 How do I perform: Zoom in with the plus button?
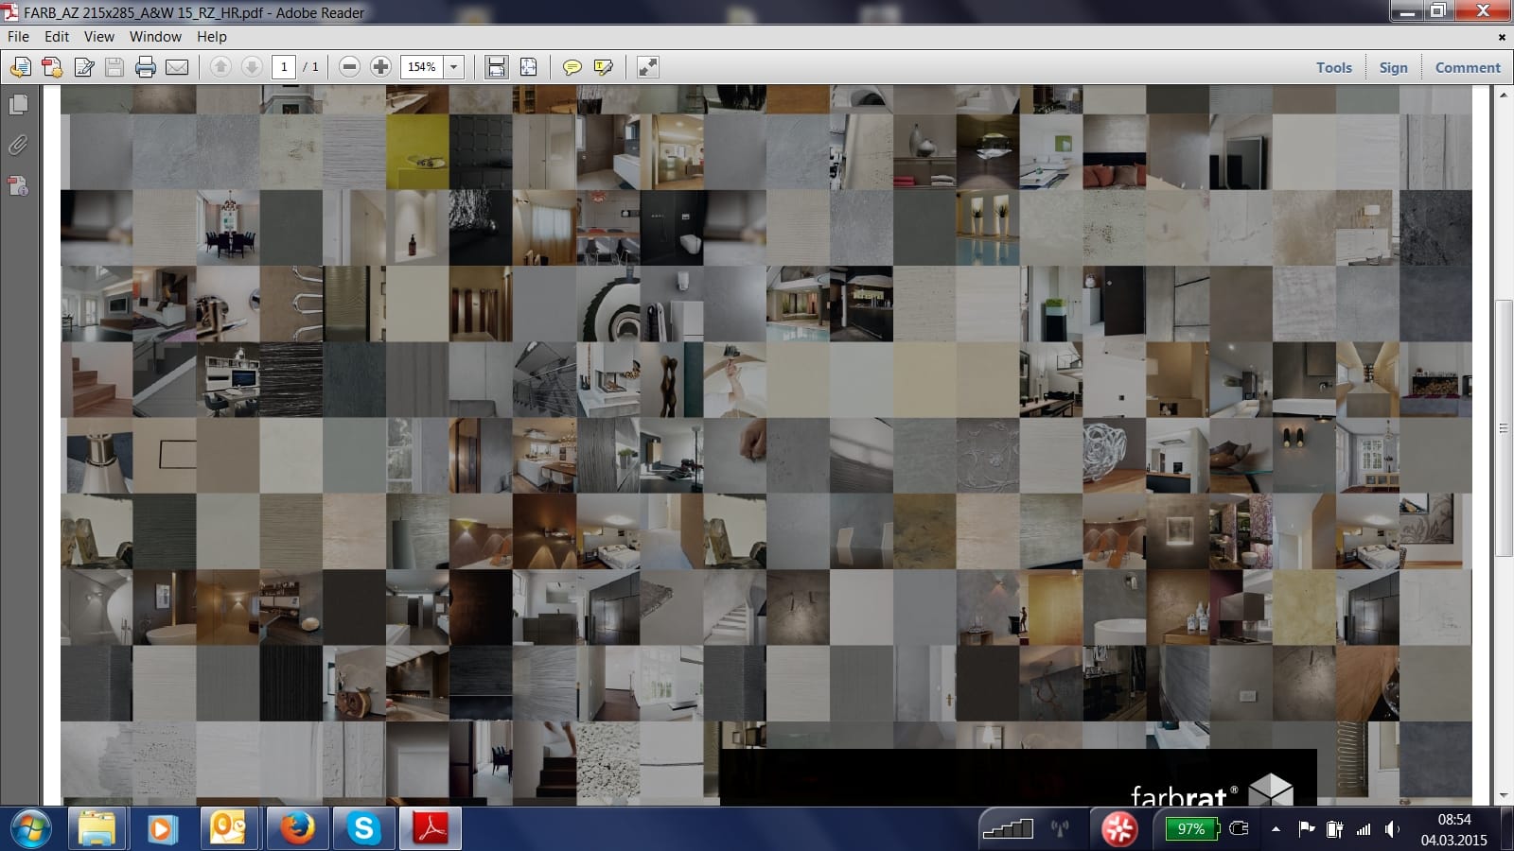[x=380, y=67]
